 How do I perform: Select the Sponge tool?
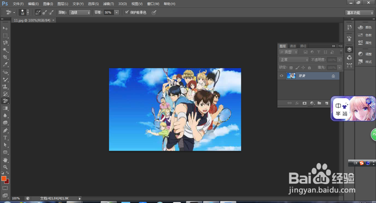pyautogui.click(x=5, y=123)
